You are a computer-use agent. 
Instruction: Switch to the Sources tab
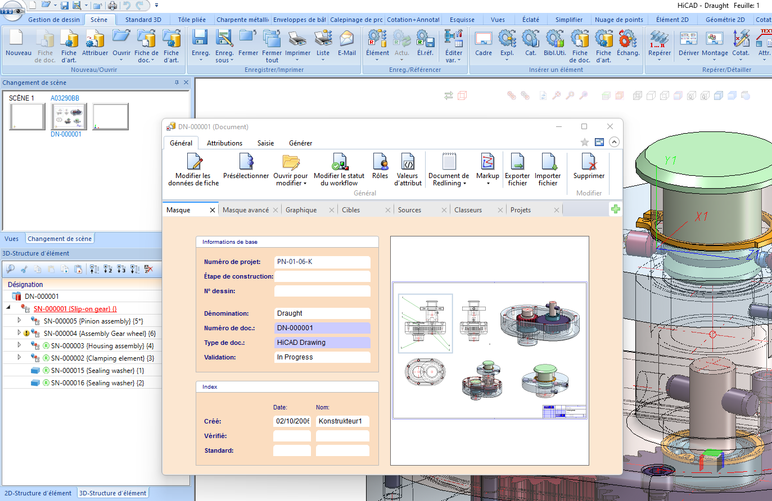point(409,210)
